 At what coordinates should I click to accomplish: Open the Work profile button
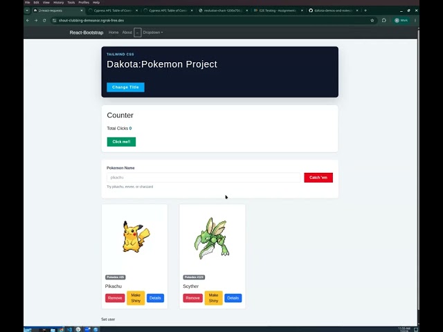[401, 20]
